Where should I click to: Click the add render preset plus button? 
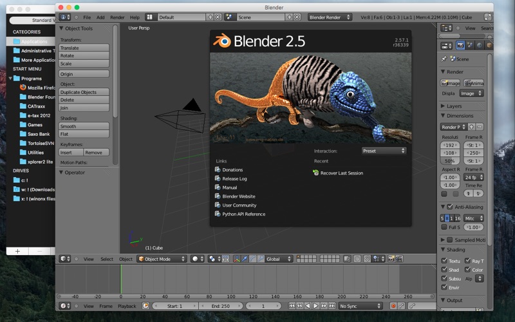coord(471,127)
